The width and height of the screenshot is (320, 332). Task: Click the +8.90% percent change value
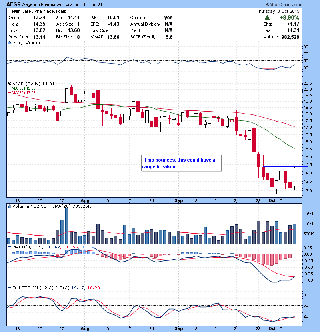click(x=289, y=17)
